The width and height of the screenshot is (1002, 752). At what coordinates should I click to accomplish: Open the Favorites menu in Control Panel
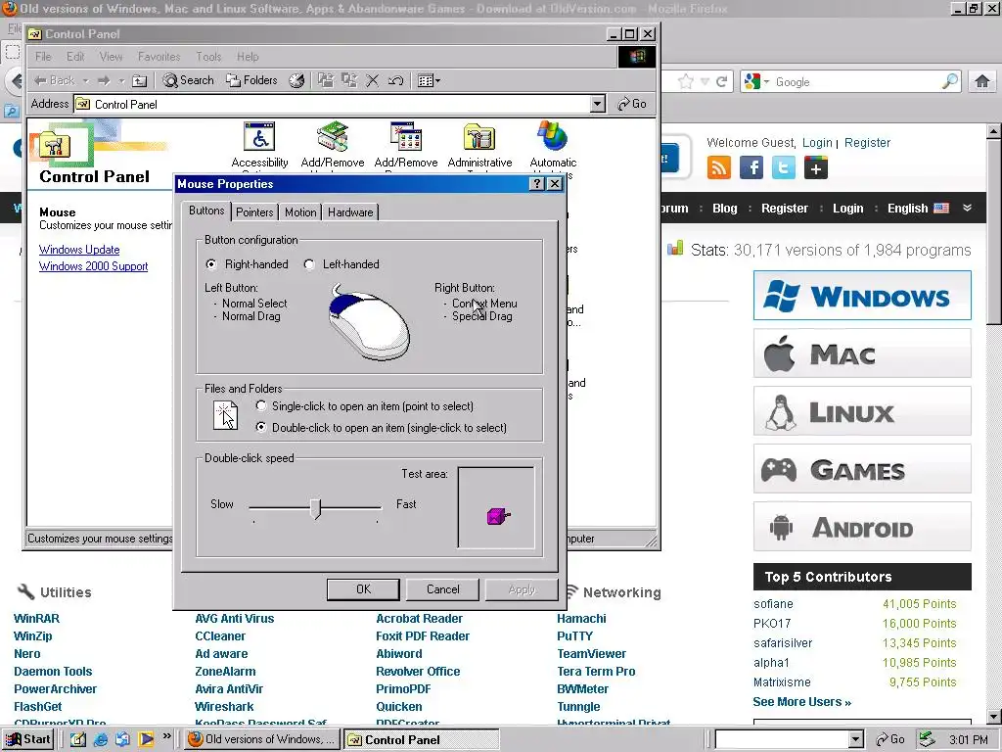pos(159,56)
